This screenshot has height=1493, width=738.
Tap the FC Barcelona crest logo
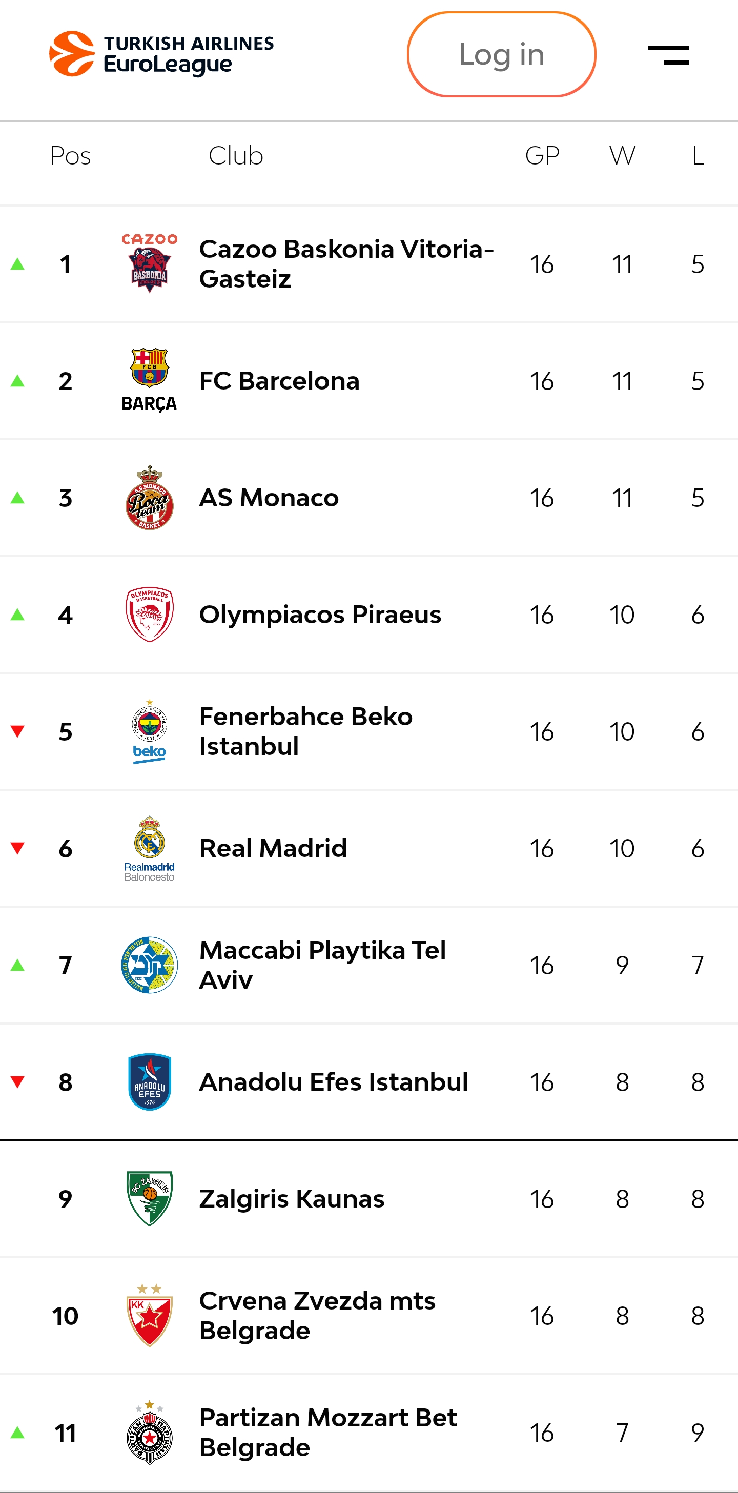point(150,380)
